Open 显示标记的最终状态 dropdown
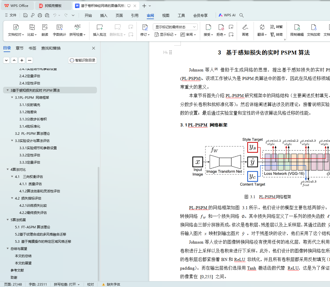This screenshot has height=287, width=330. 175,27
